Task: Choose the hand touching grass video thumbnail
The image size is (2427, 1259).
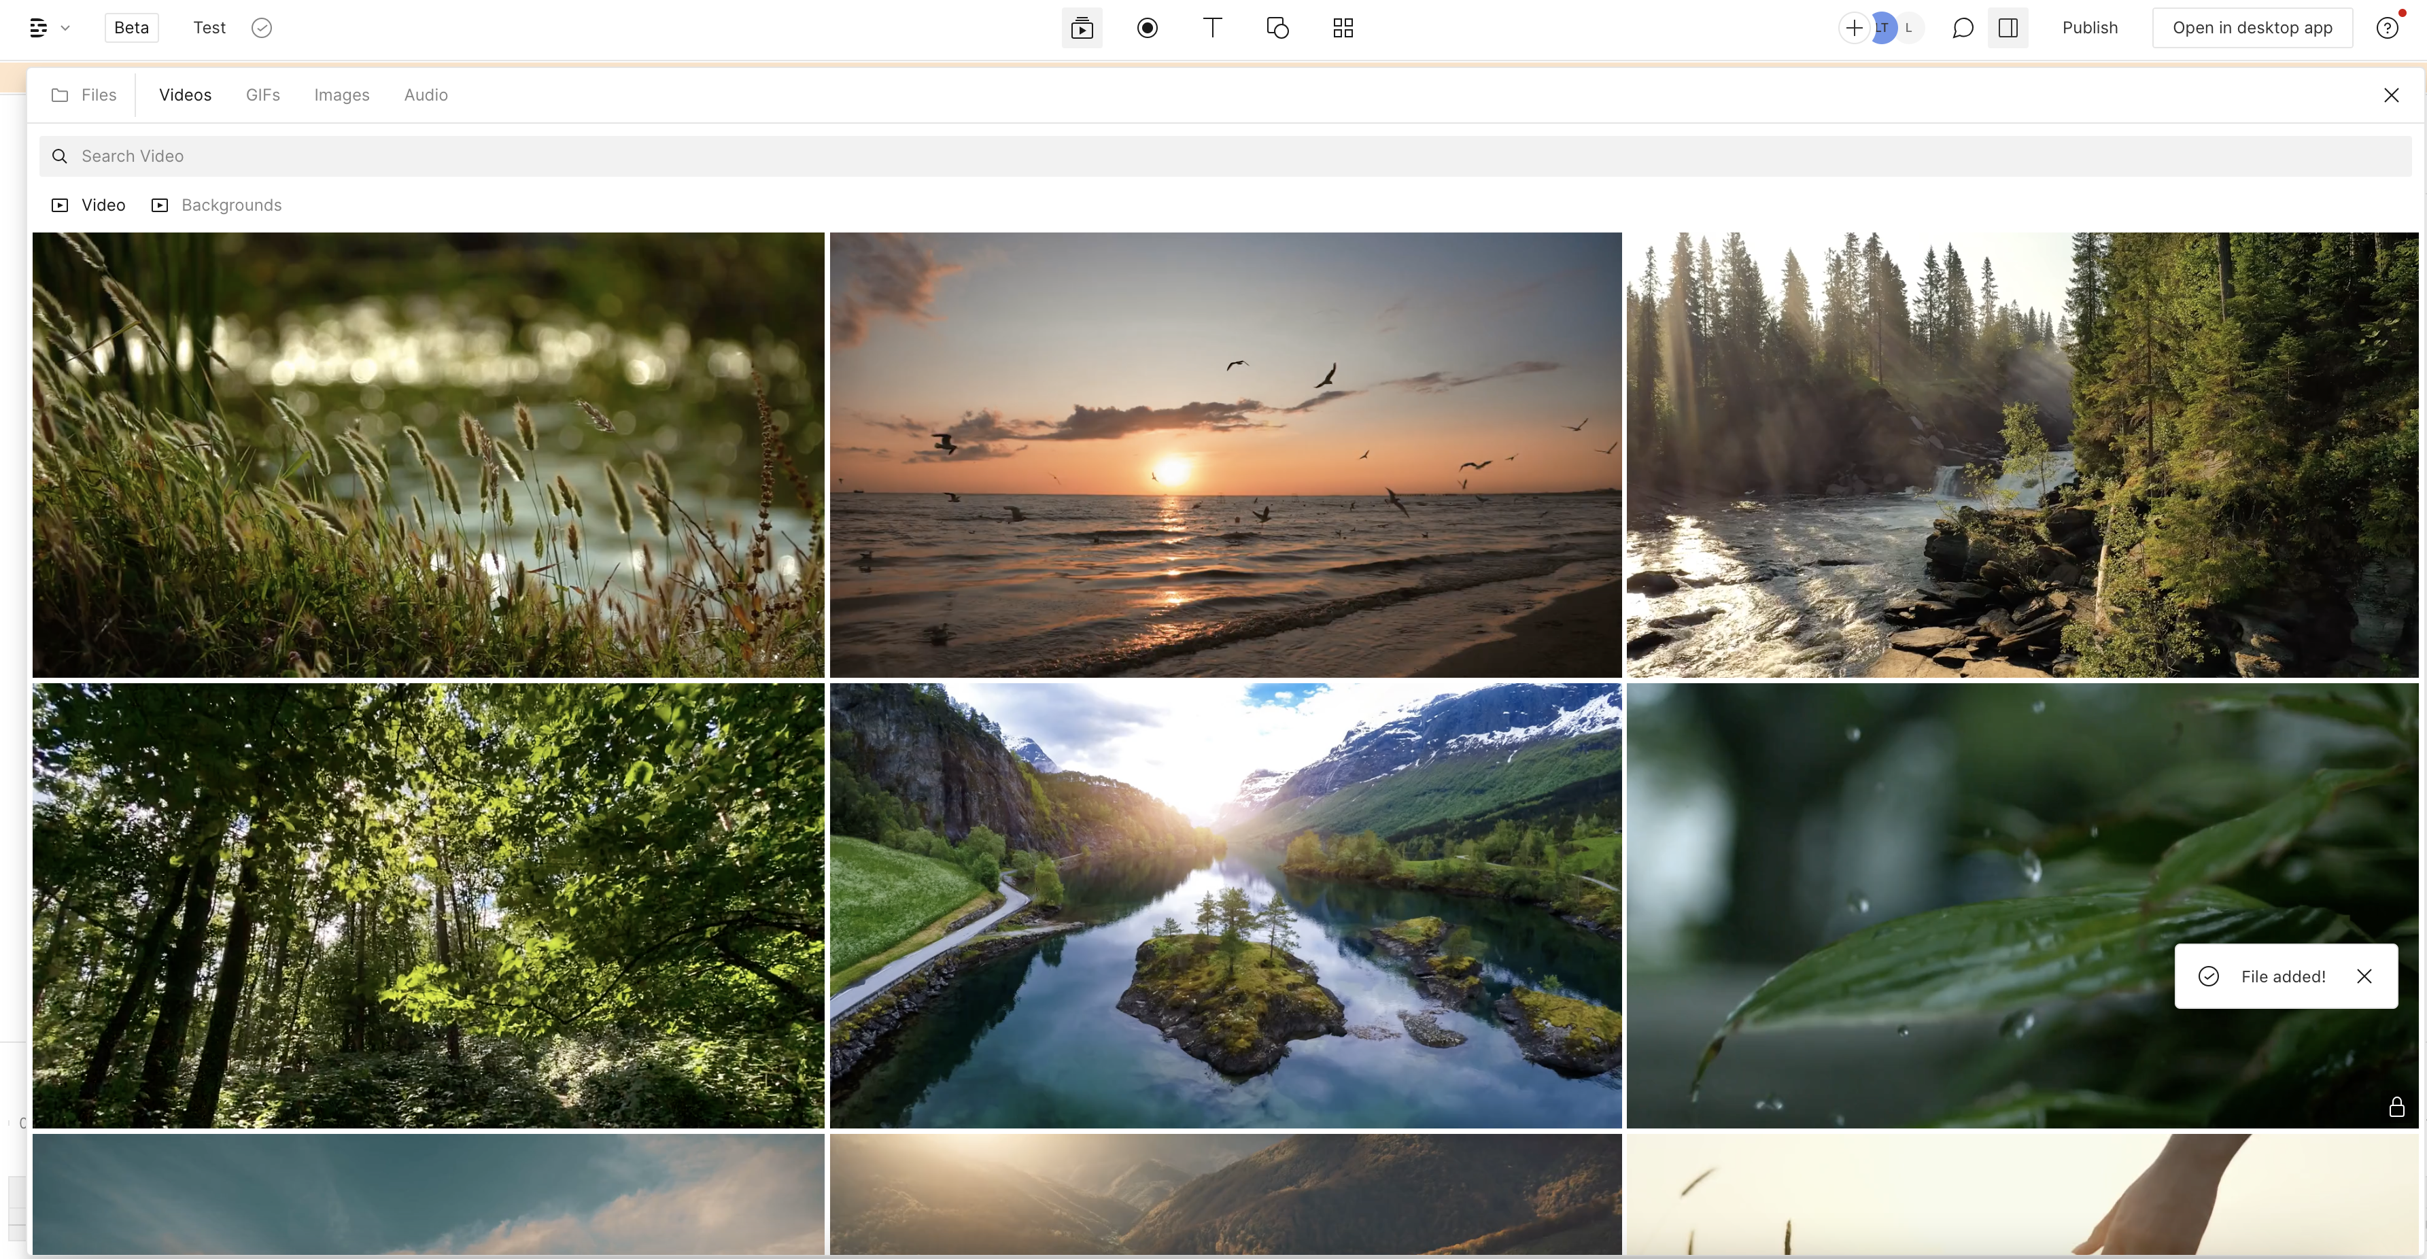Action: click(x=2022, y=1194)
